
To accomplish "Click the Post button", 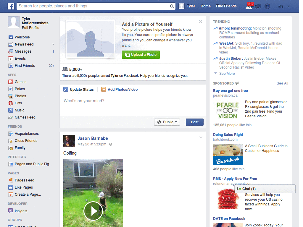I will pos(195,122).
